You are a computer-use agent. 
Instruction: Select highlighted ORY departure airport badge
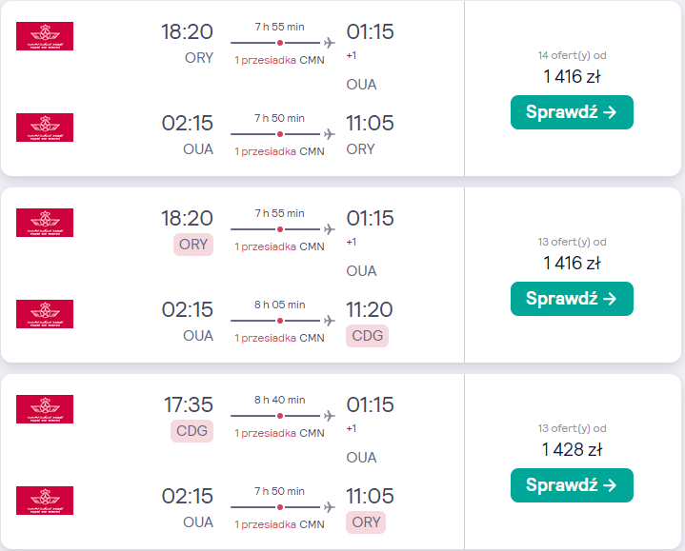click(193, 245)
